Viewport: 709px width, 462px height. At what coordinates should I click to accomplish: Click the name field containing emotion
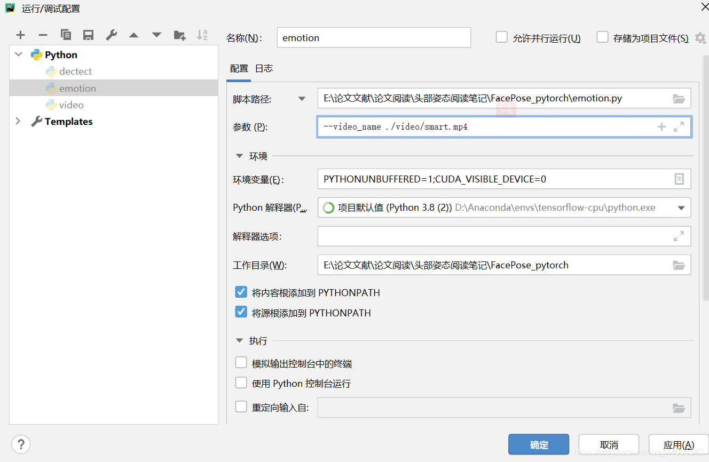coord(374,37)
